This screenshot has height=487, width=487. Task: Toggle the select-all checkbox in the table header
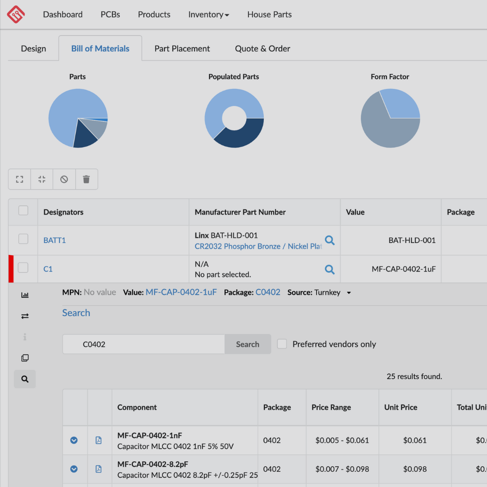click(23, 211)
